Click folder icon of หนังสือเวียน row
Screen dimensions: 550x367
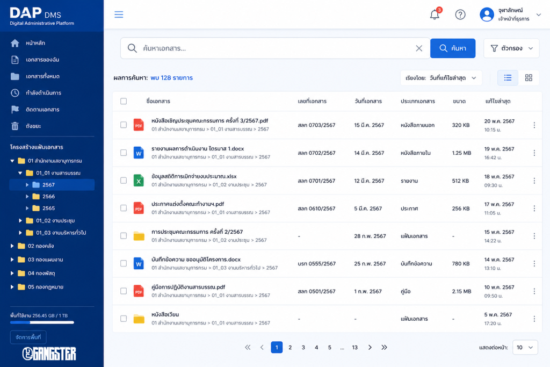pyautogui.click(x=139, y=319)
